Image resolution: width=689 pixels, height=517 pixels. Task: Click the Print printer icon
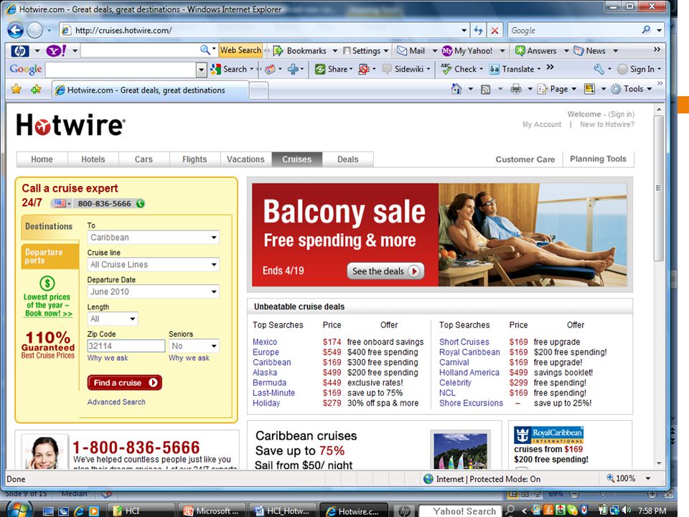tap(516, 89)
